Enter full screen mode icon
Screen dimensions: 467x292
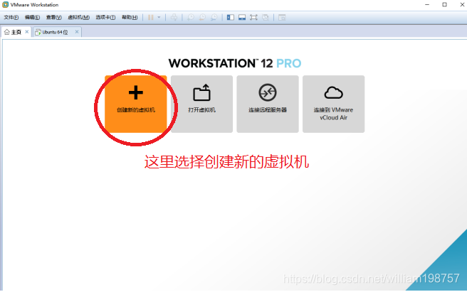pyautogui.click(x=253, y=18)
